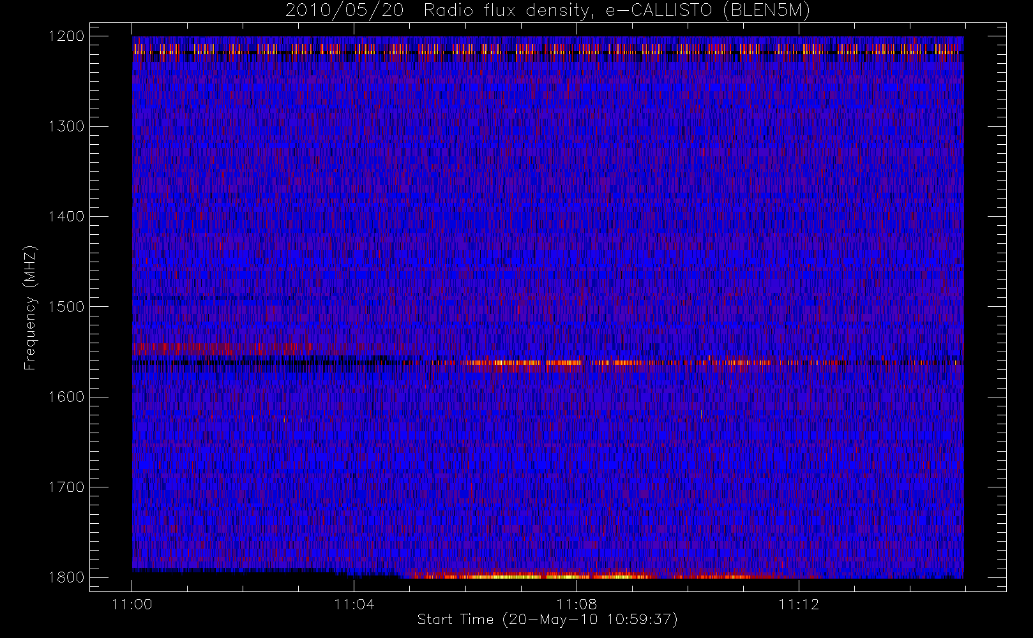Select the 11:04 time axis label

coord(354,604)
